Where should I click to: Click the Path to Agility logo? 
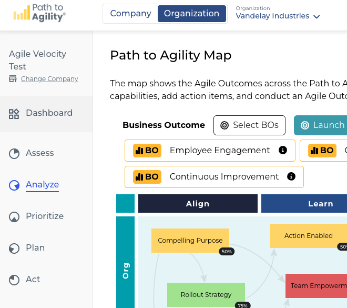tap(39, 13)
